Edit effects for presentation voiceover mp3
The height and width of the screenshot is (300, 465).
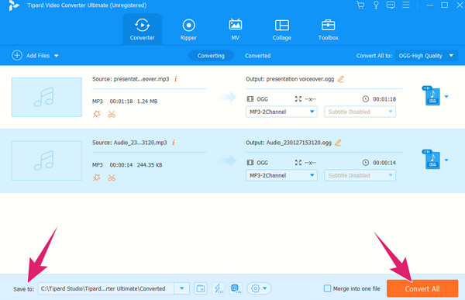[x=97, y=114]
